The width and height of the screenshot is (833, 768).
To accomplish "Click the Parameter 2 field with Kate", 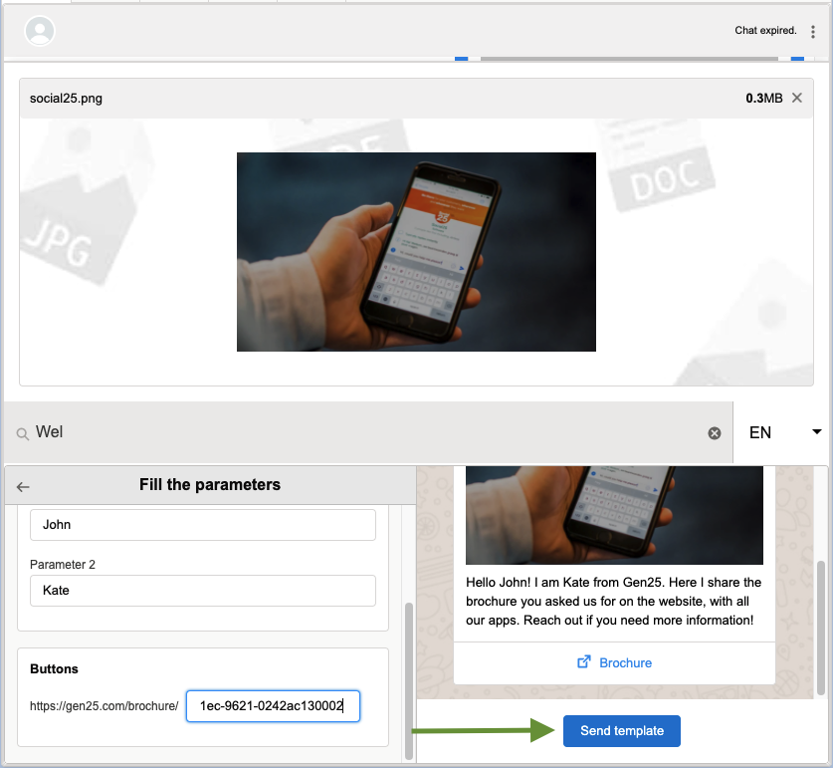I will [x=203, y=591].
